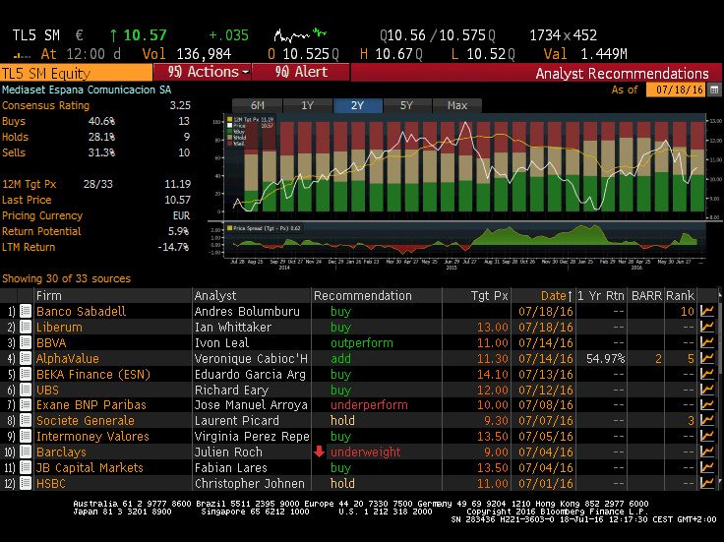Sort table by the Firm column header

[x=113, y=295]
